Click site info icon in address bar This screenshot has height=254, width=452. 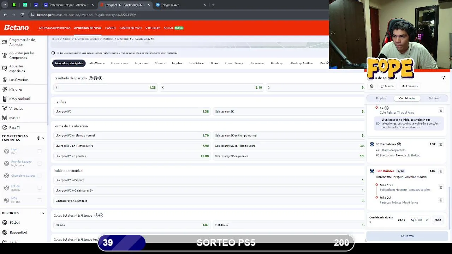point(32,15)
